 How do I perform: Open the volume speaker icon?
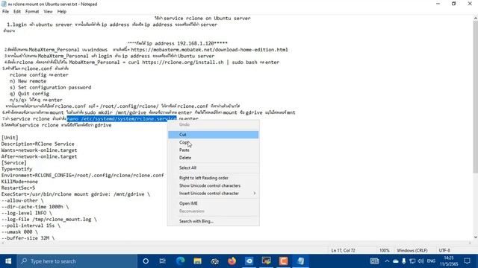point(421,261)
